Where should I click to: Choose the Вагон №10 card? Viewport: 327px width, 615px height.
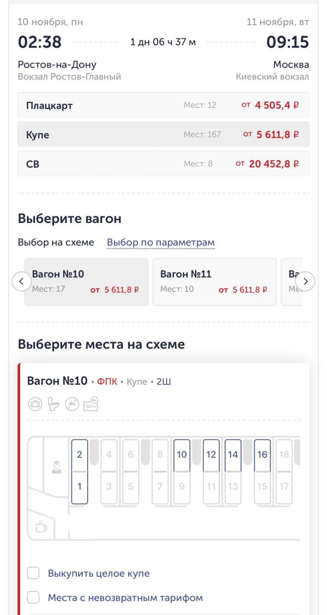pos(86,282)
